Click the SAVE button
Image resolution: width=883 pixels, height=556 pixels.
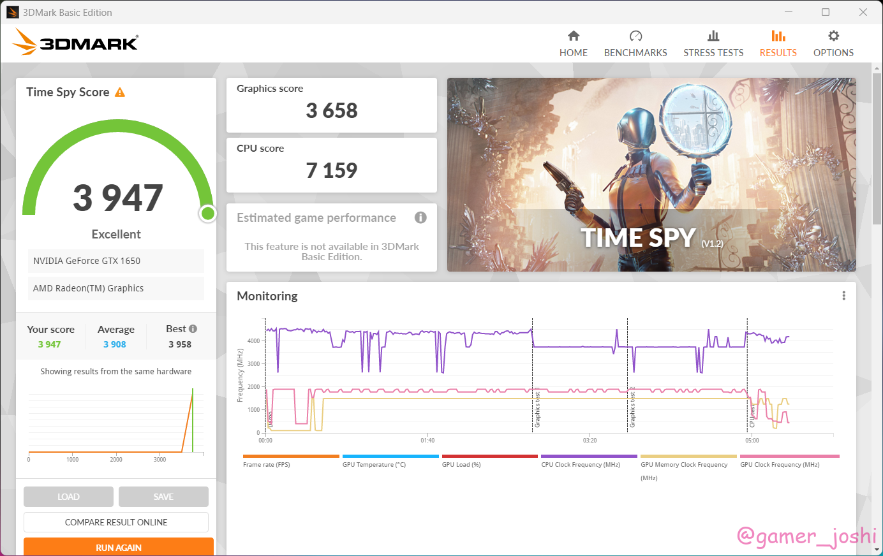(163, 497)
